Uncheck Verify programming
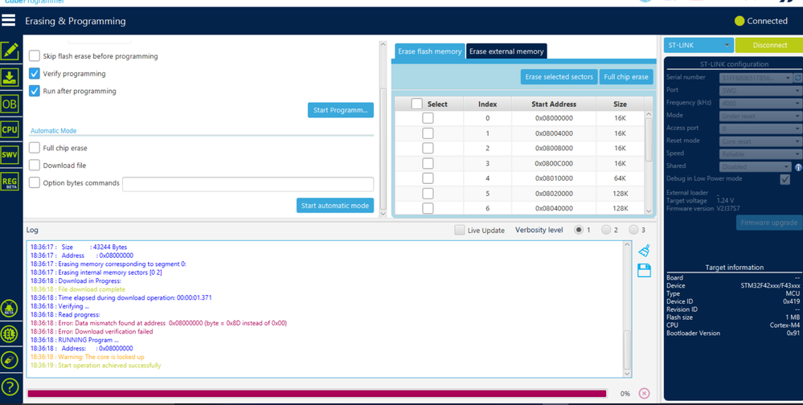 [35, 73]
